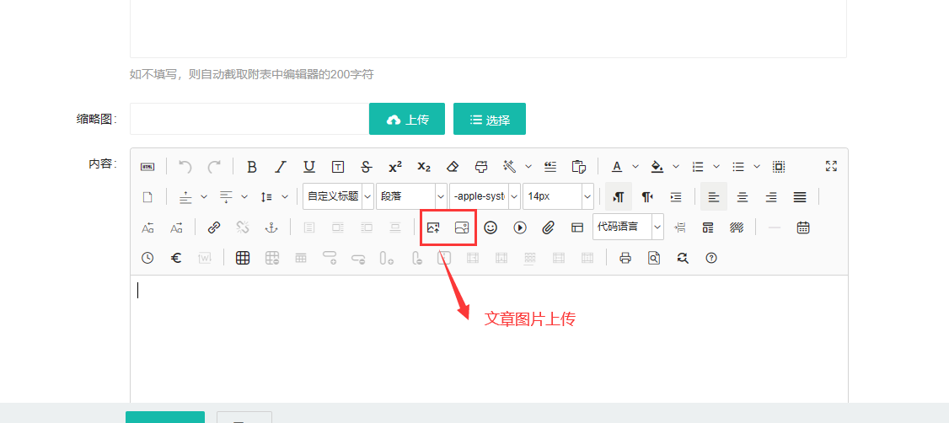Insert a hyperlink
The width and height of the screenshot is (949, 423).
[213, 228]
